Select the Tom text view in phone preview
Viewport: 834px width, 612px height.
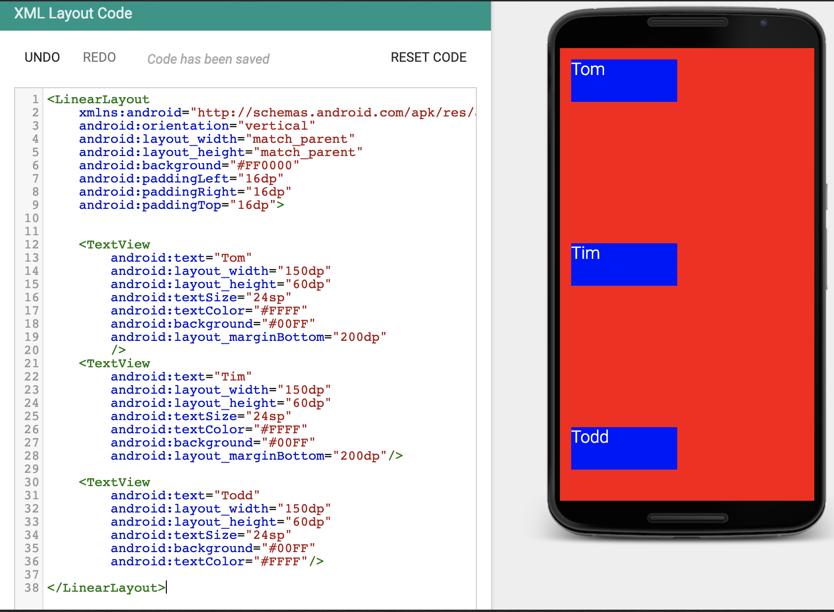(x=623, y=80)
